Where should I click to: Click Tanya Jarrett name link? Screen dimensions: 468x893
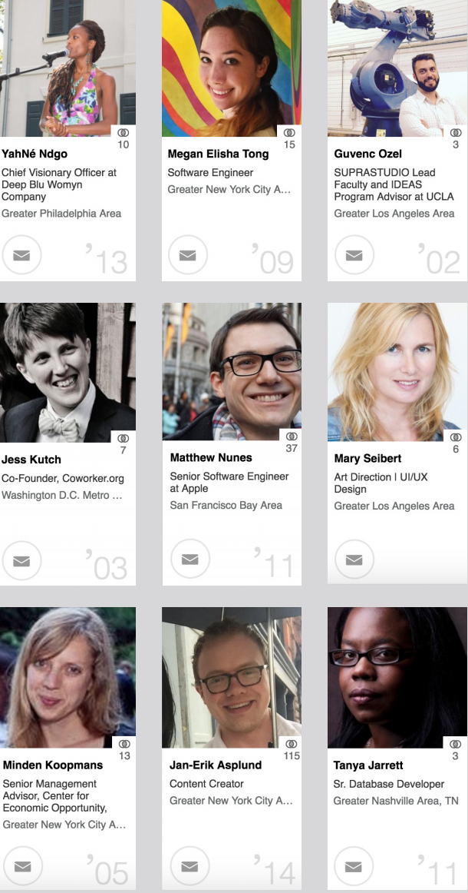pos(368,765)
